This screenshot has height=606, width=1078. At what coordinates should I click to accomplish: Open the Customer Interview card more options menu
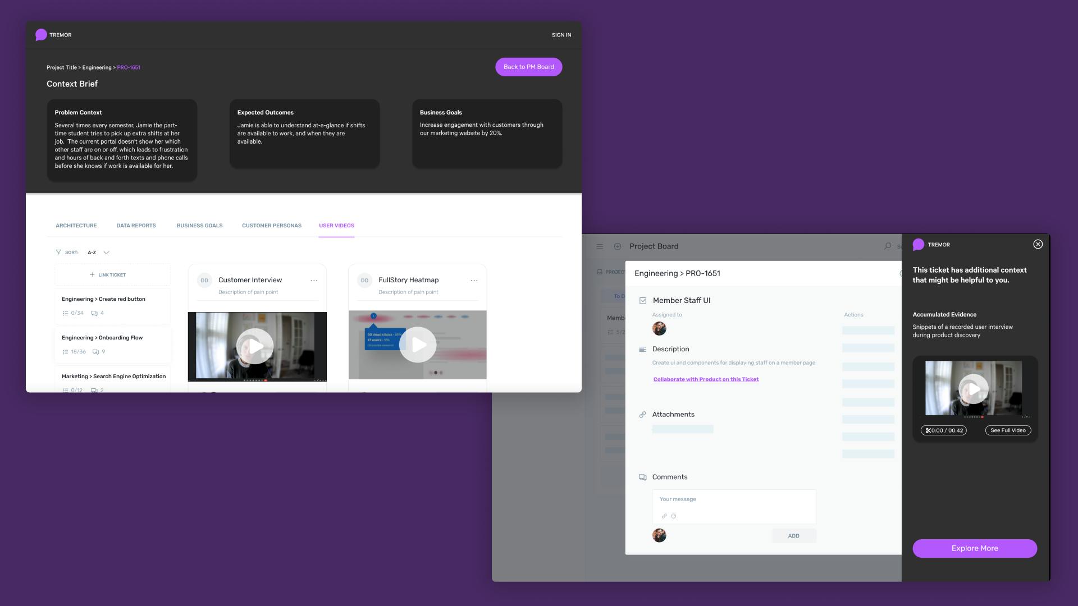coord(314,281)
